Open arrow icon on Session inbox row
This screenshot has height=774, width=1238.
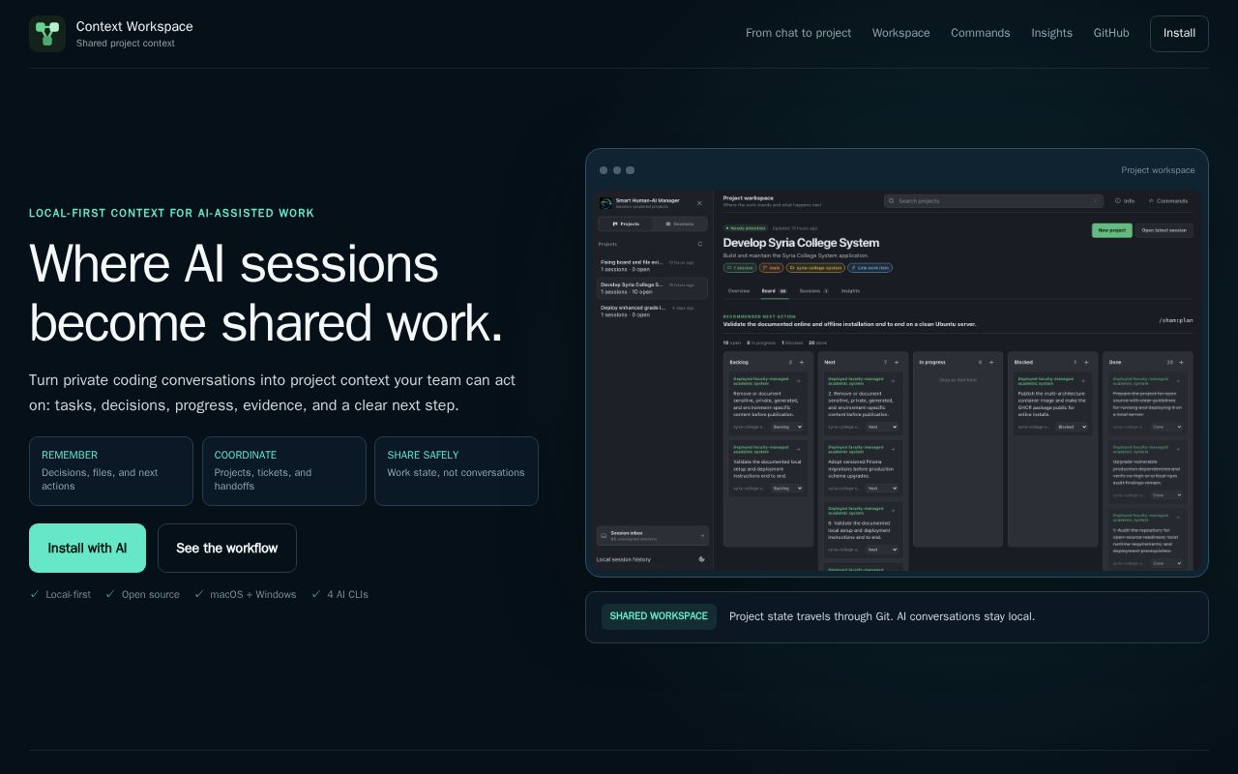click(x=702, y=535)
